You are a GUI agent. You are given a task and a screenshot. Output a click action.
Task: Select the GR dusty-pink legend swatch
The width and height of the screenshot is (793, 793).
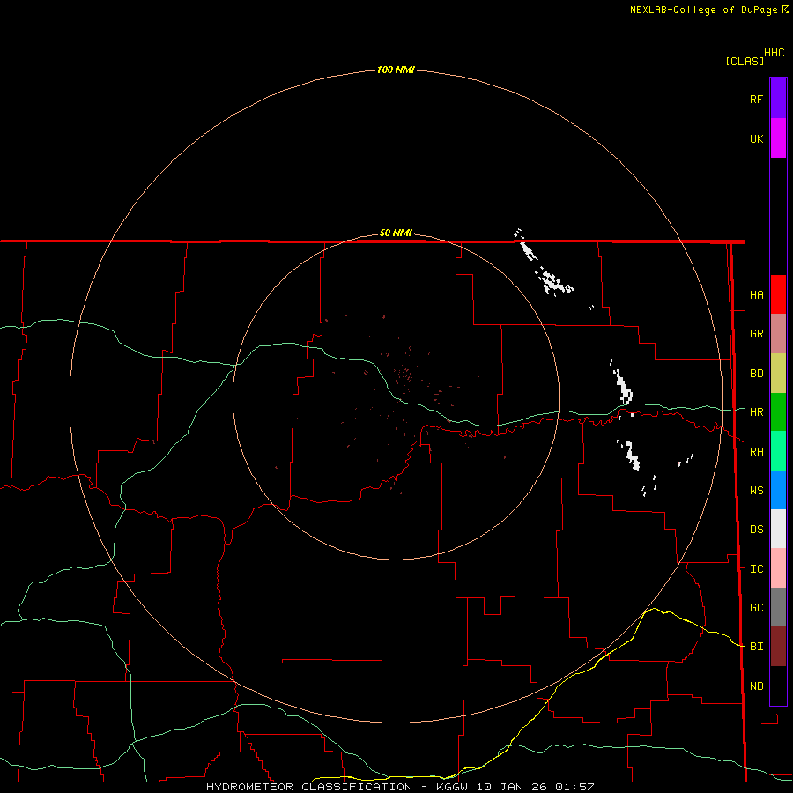pyautogui.click(x=778, y=334)
